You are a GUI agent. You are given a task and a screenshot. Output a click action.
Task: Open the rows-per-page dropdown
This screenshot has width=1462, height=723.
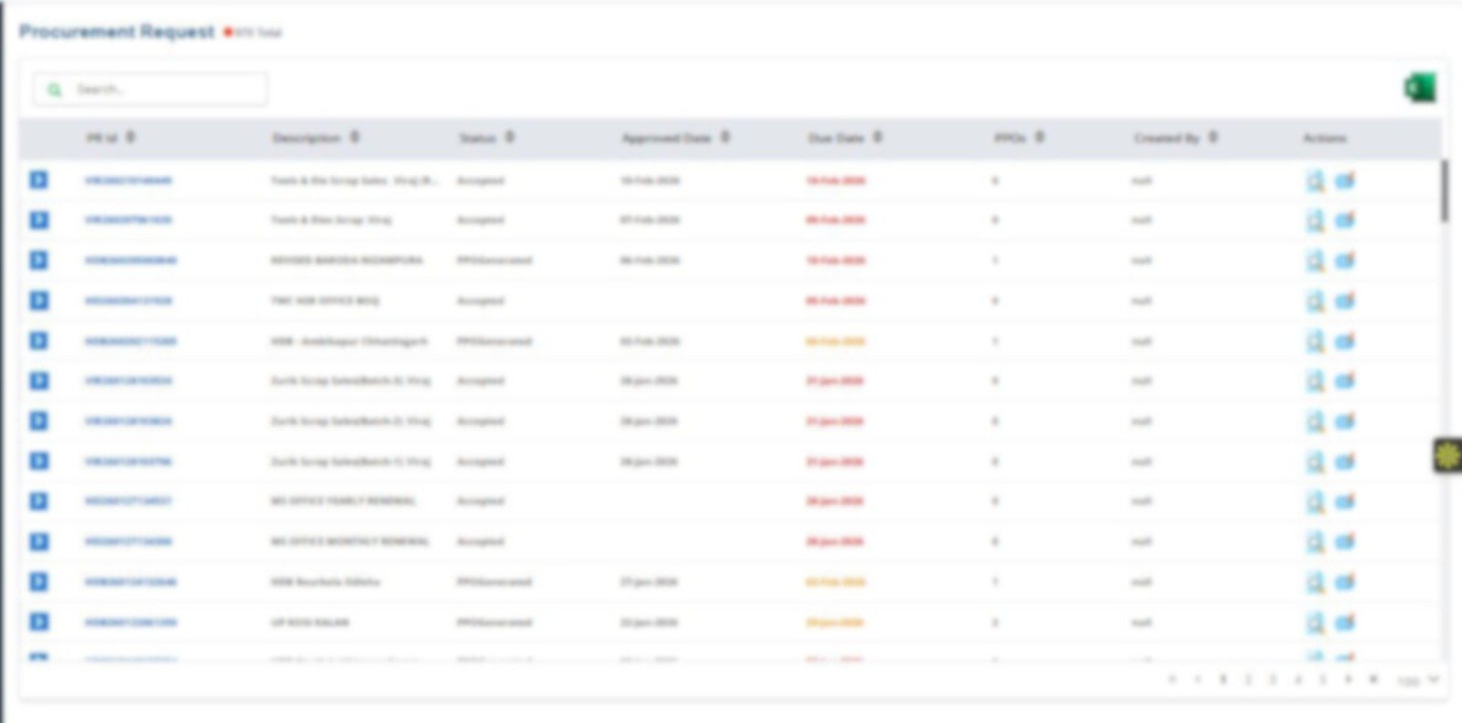pos(1418,680)
